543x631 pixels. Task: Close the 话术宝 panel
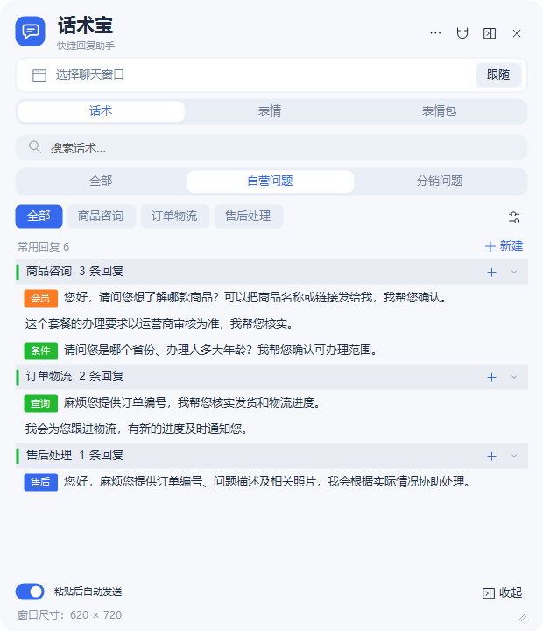pyautogui.click(x=517, y=33)
